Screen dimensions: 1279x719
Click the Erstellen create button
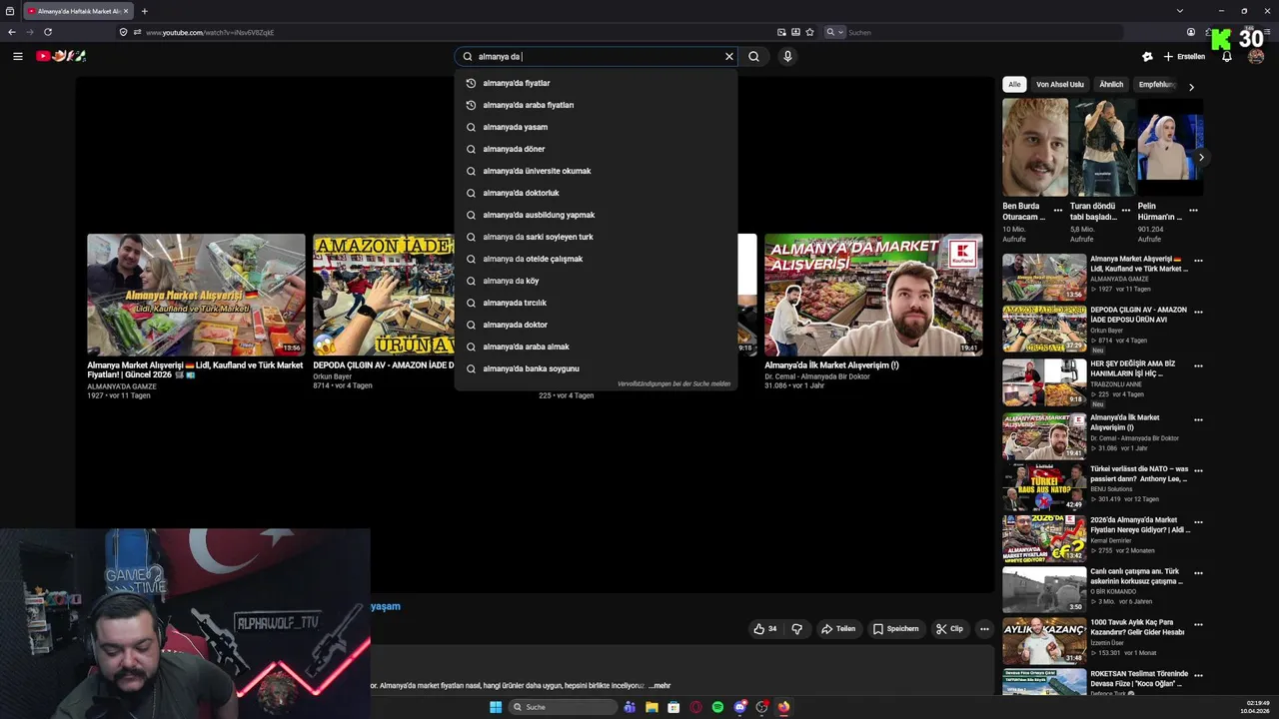pos(1183,57)
